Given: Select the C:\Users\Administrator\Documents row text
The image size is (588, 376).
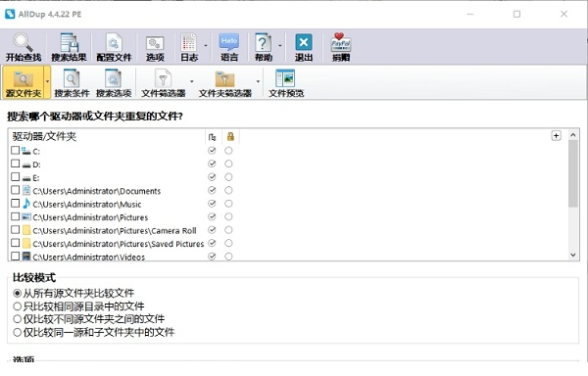Looking at the screenshot, I should (97, 191).
